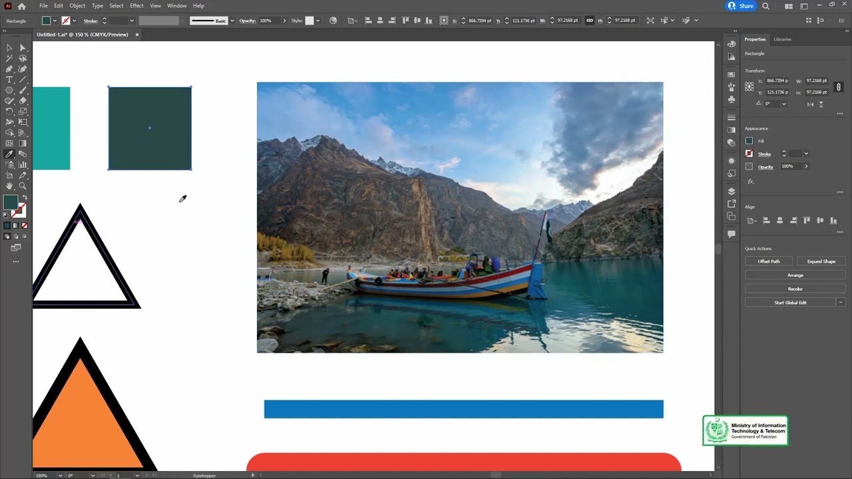Swap fill and stroke colors

pos(25,198)
